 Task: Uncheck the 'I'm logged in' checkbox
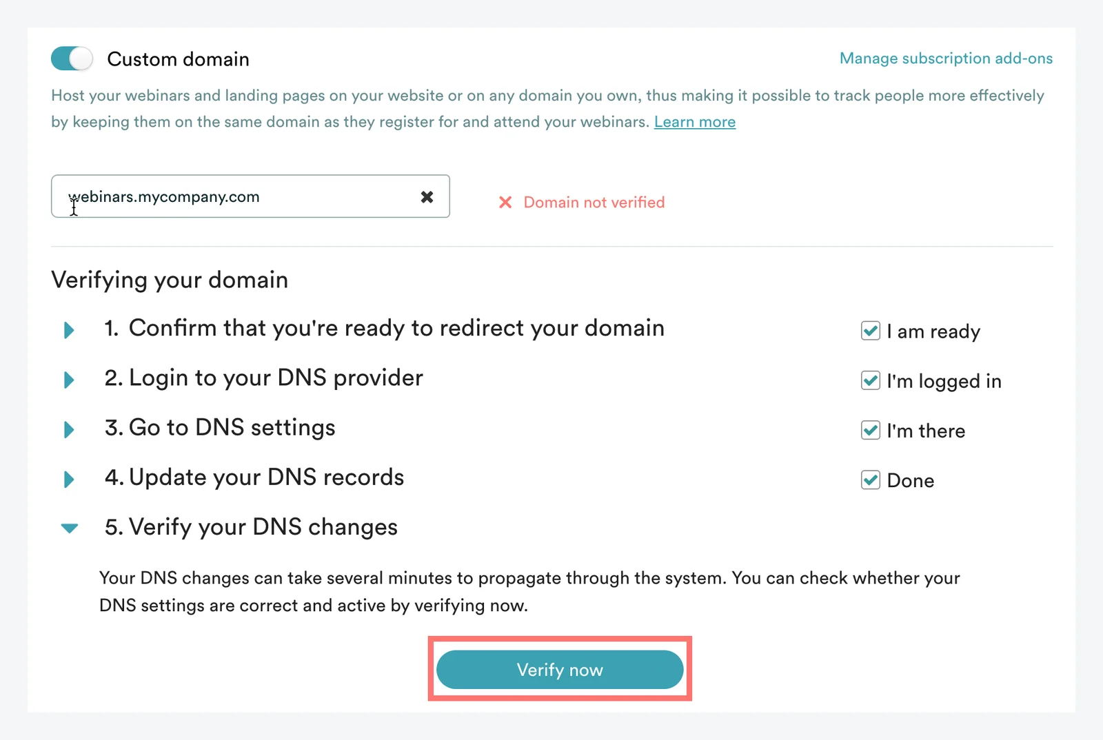[x=871, y=381]
